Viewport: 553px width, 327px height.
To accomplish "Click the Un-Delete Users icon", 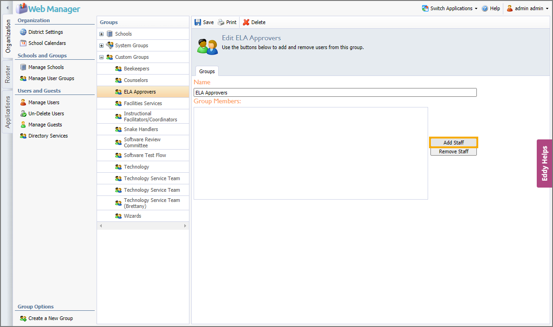I will pos(23,113).
